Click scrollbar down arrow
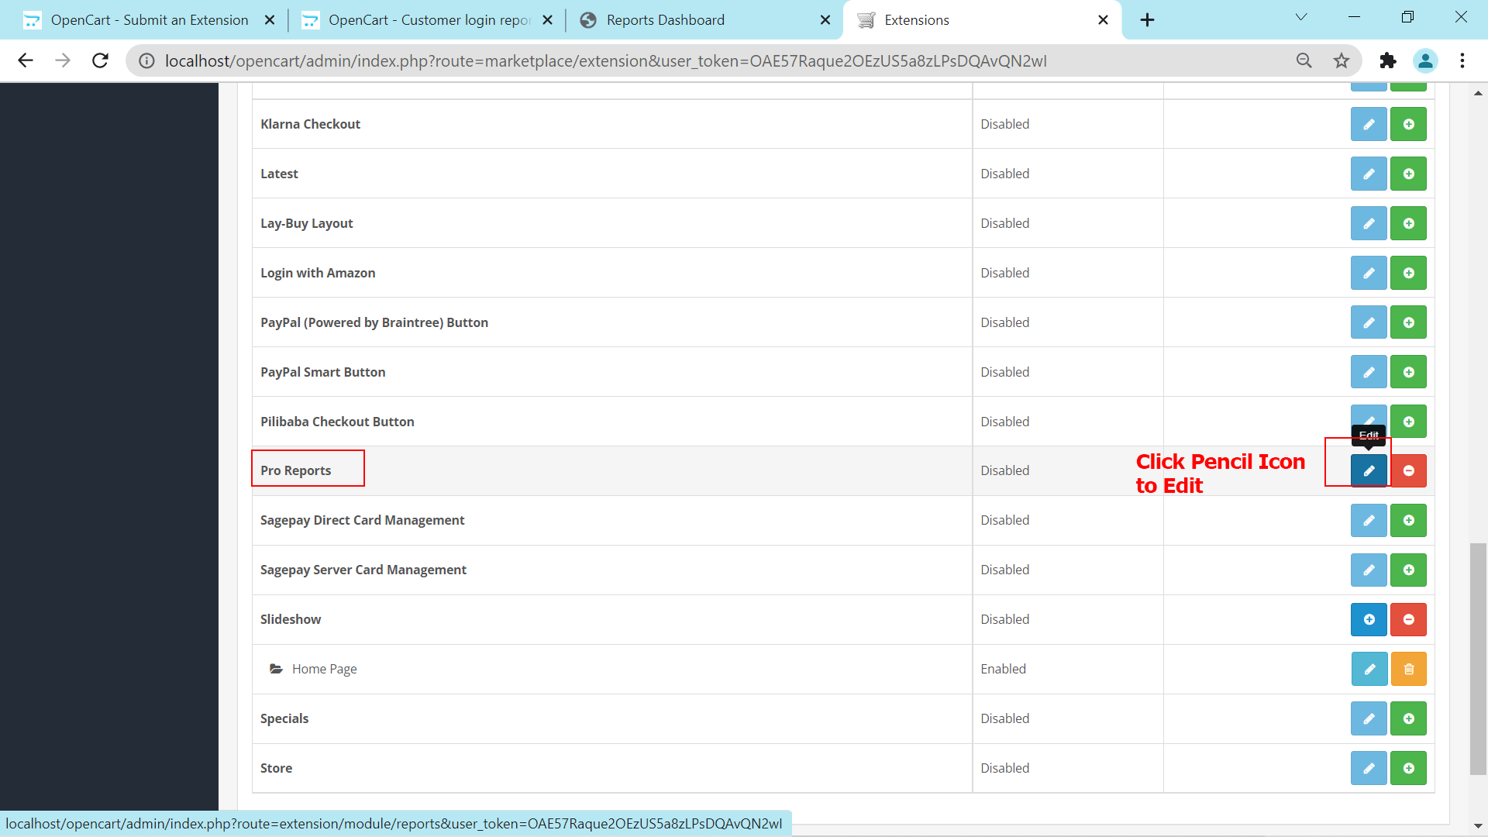 click(x=1478, y=826)
